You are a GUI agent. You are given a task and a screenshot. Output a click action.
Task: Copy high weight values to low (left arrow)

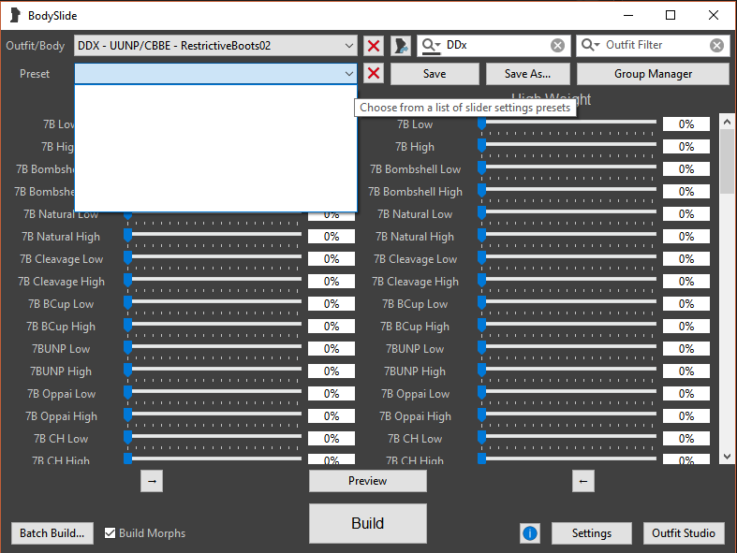[x=583, y=481]
